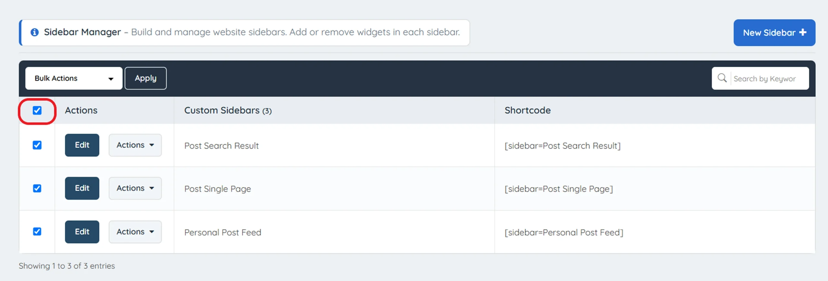Open the Bulk Actions dropdown
The height and width of the screenshot is (281, 828).
click(74, 78)
